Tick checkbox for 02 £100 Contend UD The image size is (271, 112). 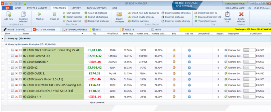(21, 56)
